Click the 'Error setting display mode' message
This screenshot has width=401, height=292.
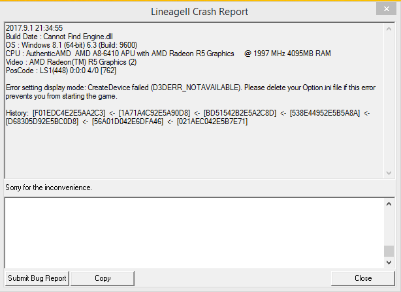coord(191,92)
